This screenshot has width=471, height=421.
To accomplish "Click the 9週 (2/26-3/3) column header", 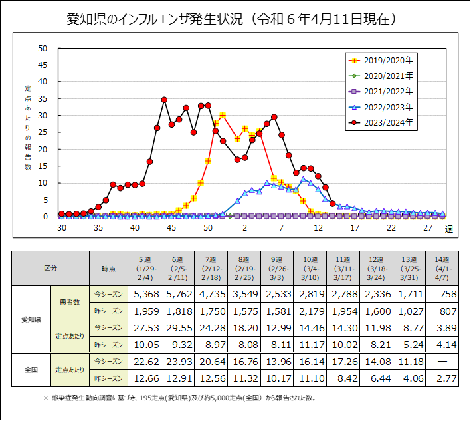I will pyautogui.click(x=277, y=268).
